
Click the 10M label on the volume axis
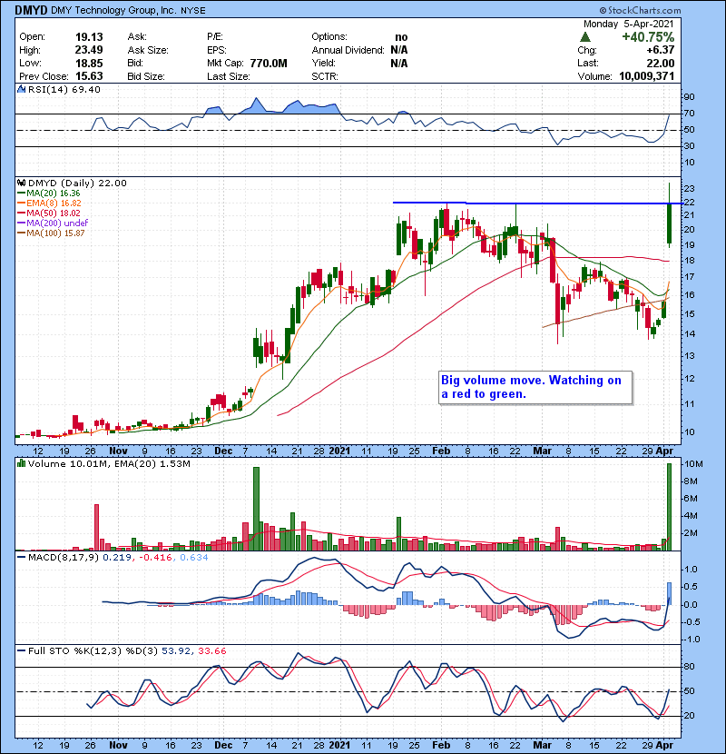[x=693, y=464]
